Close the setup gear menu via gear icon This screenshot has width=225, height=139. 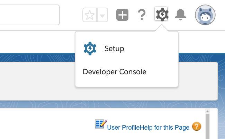point(162,15)
